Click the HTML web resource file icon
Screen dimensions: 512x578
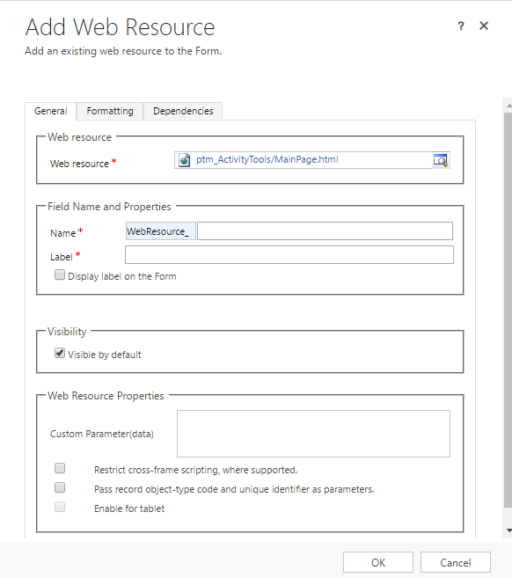[184, 160]
